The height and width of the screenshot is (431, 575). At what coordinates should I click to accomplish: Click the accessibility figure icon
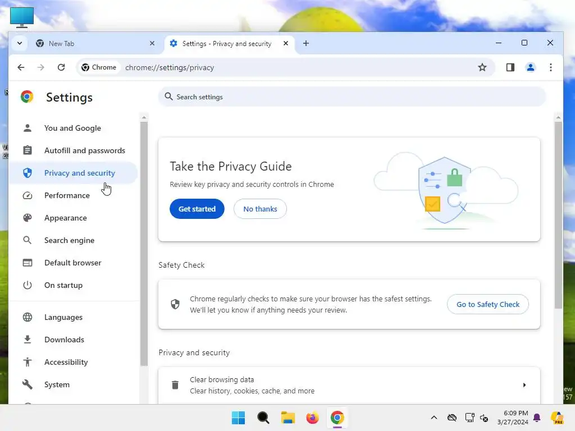point(28,362)
